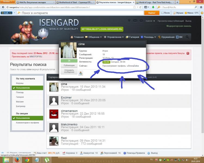Open Музыка in Mail.ru toolbar
Screen dimensions: 204x163
178,13
